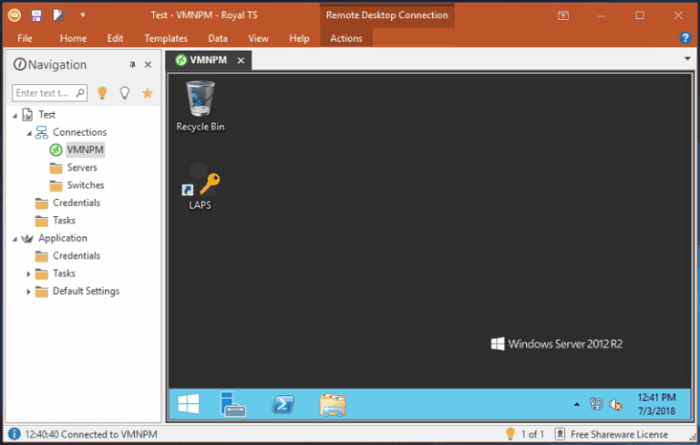The width and height of the screenshot is (700, 445).
Task: Toggle the lit orange lightbulb filter
Action: (x=102, y=93)
